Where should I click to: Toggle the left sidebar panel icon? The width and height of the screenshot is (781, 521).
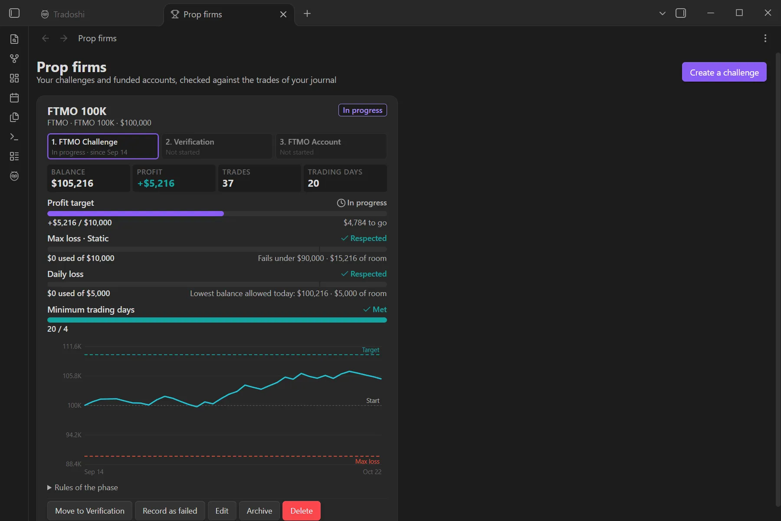point(14,13)
